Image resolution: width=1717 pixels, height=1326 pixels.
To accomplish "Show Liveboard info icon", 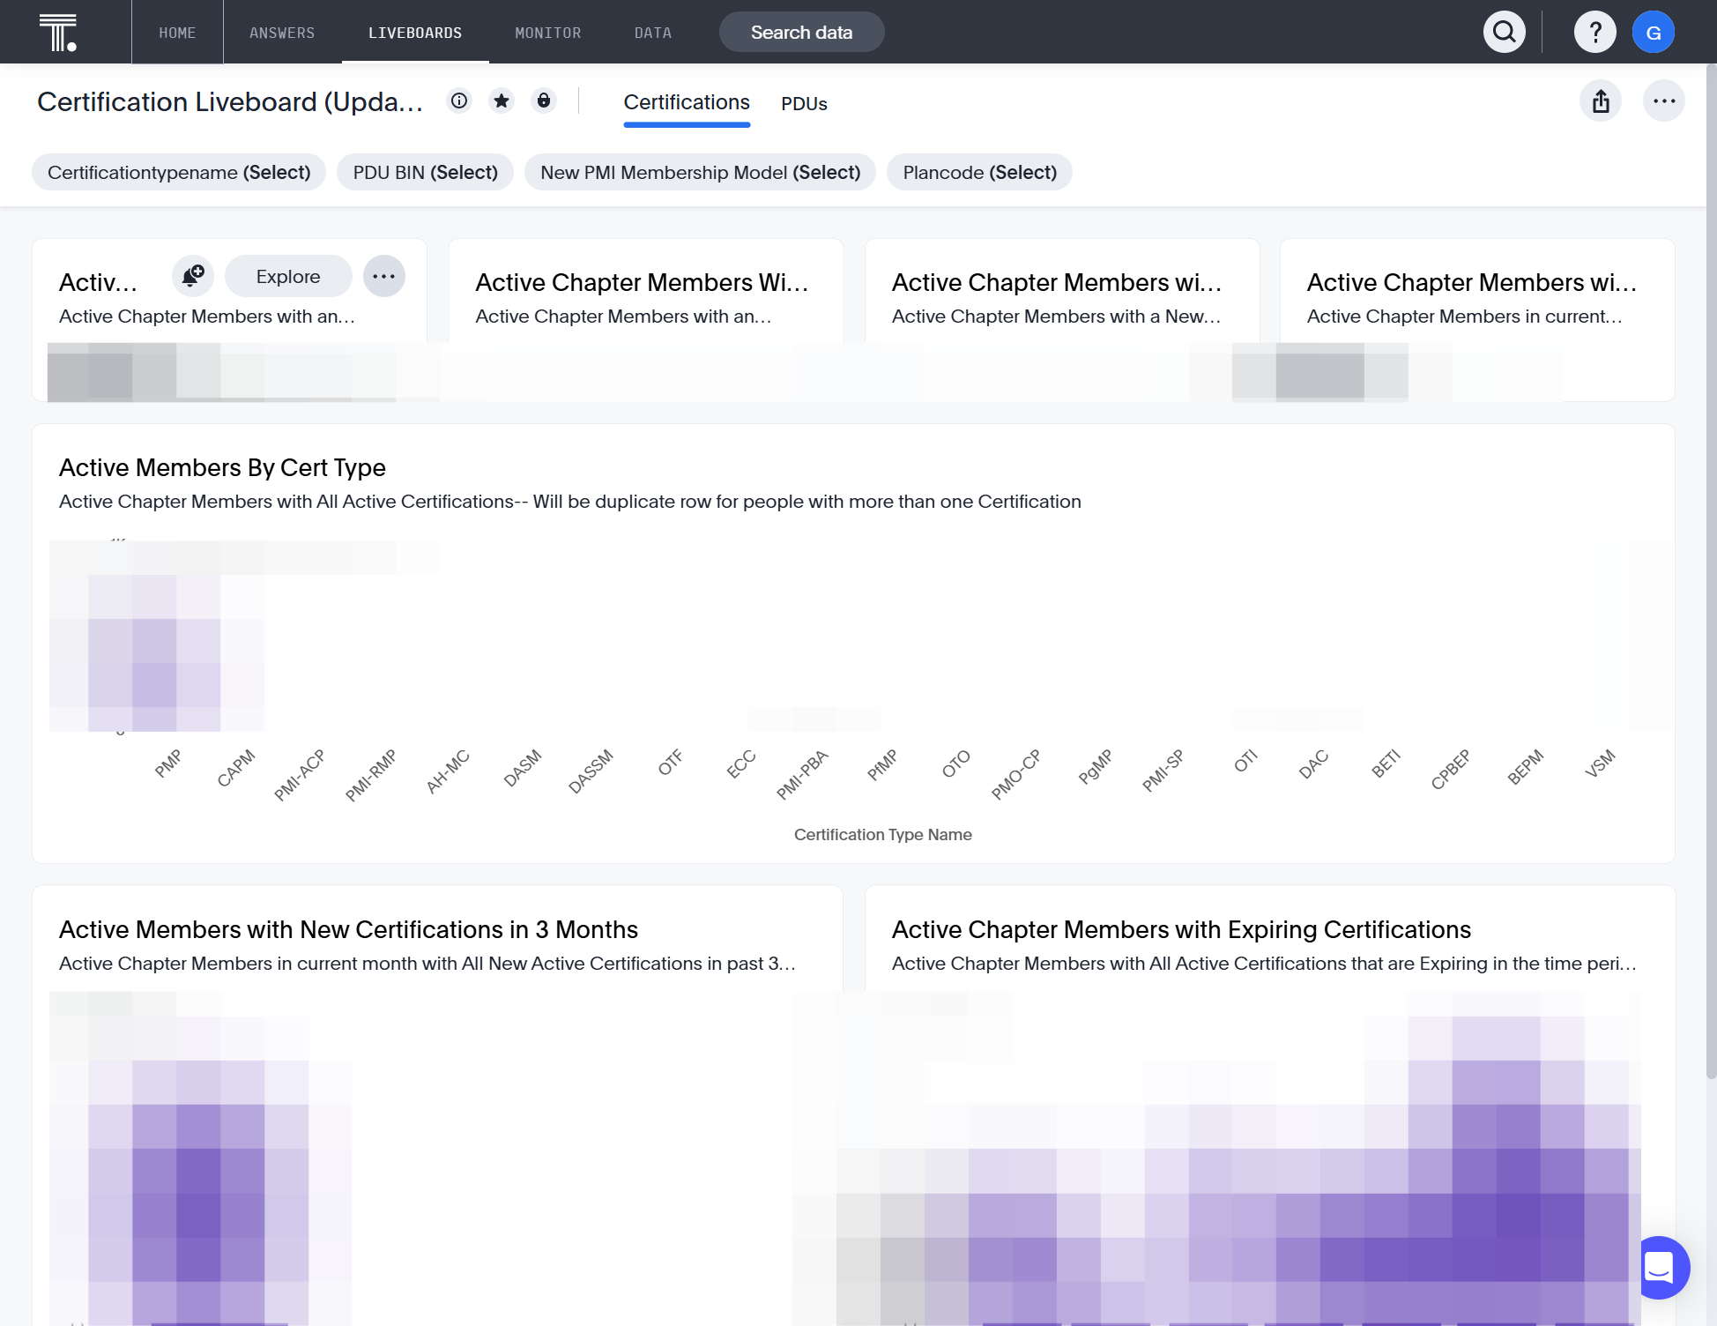I will [x=459, y=101].
